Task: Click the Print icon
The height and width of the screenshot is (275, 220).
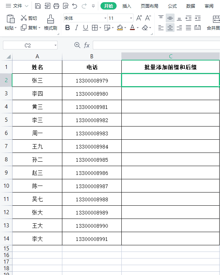Action: (56, 6)
